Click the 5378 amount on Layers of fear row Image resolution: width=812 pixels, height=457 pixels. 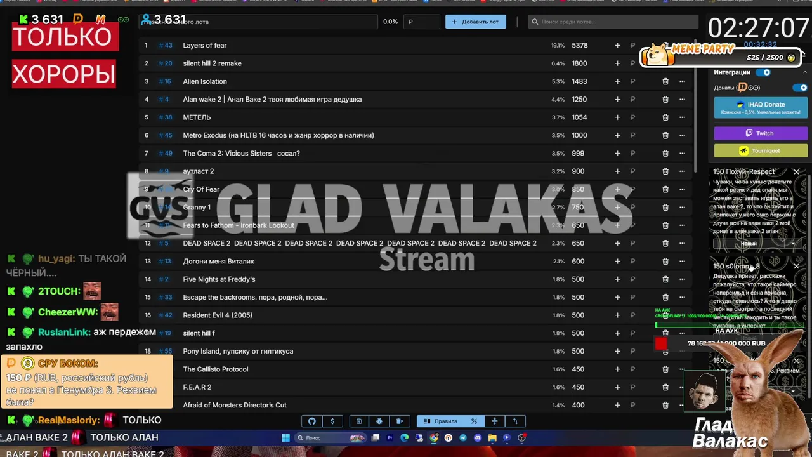tap(579, 46)
